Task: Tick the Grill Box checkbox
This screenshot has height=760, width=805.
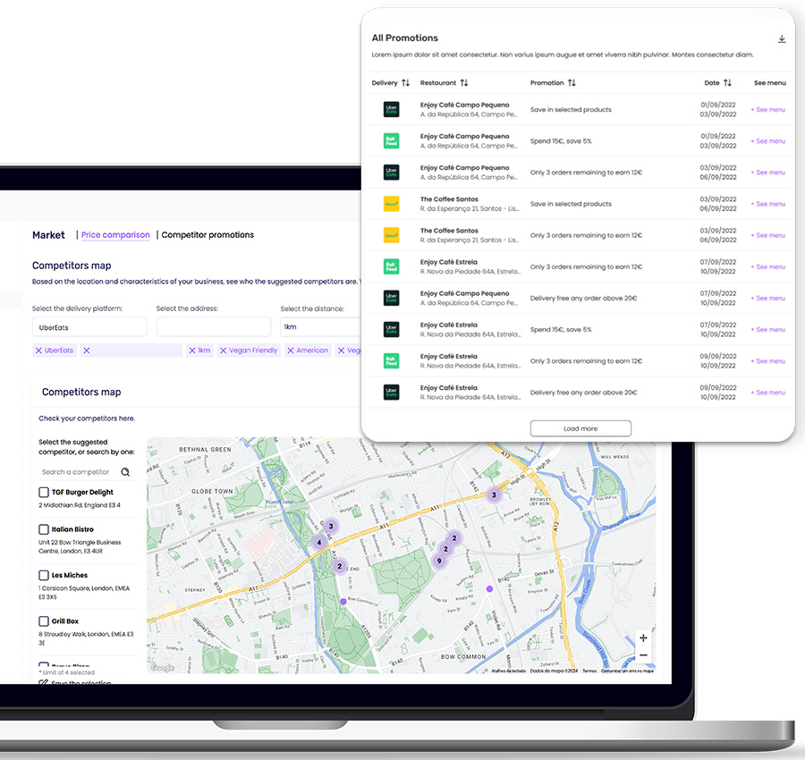Action: (x=44, y=621)
